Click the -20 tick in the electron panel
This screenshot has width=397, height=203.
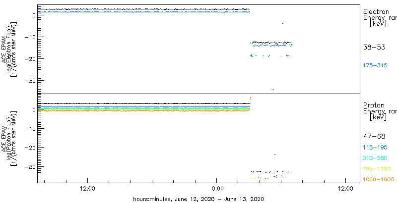pyautogui.click(x=29, y=58)
